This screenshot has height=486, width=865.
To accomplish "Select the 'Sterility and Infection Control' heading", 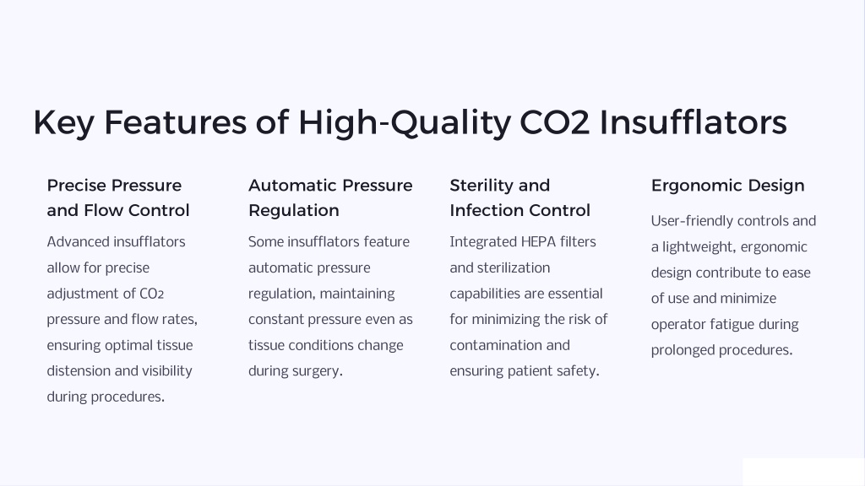I will [520, 197].
